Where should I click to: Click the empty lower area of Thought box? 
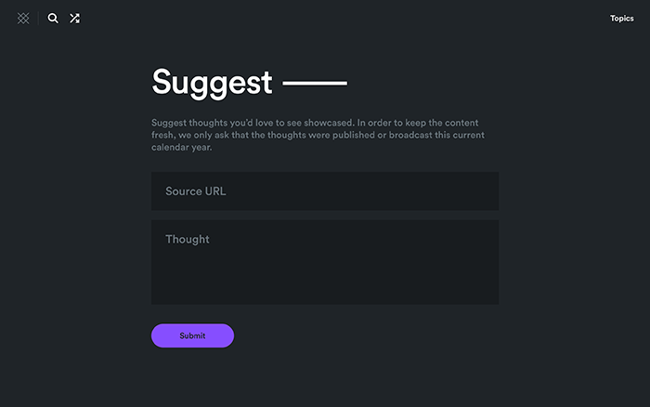coord(325,286)
